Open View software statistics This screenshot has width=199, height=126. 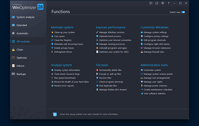click(x=155, y=94)
